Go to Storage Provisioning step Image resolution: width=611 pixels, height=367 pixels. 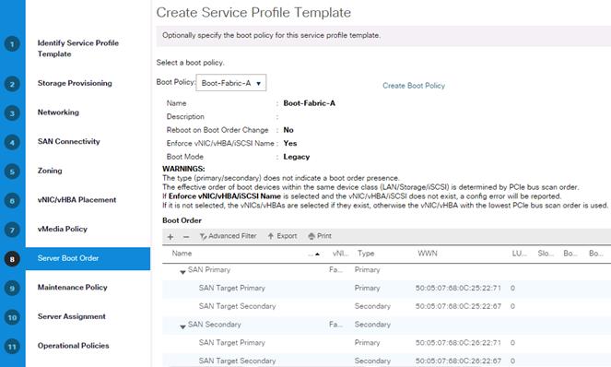pos(75,83)
